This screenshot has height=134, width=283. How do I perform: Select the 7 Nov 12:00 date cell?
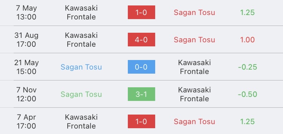(x=26, y=94)
